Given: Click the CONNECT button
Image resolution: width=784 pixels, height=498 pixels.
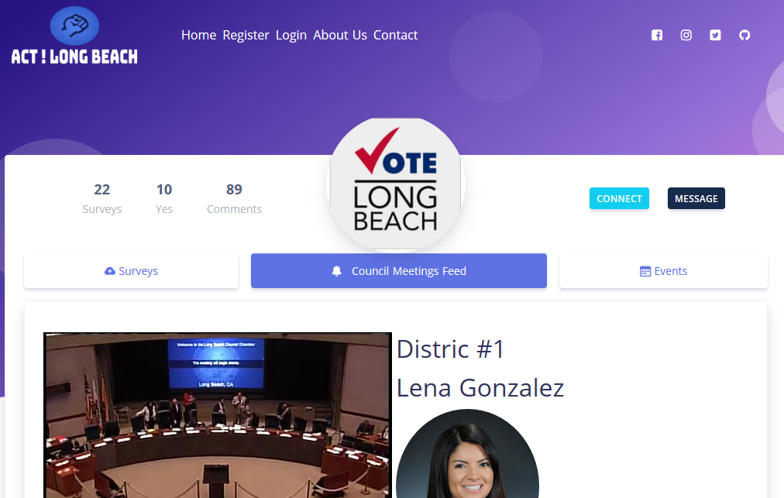Looking at the screenshot, I should tap(619, 198).
